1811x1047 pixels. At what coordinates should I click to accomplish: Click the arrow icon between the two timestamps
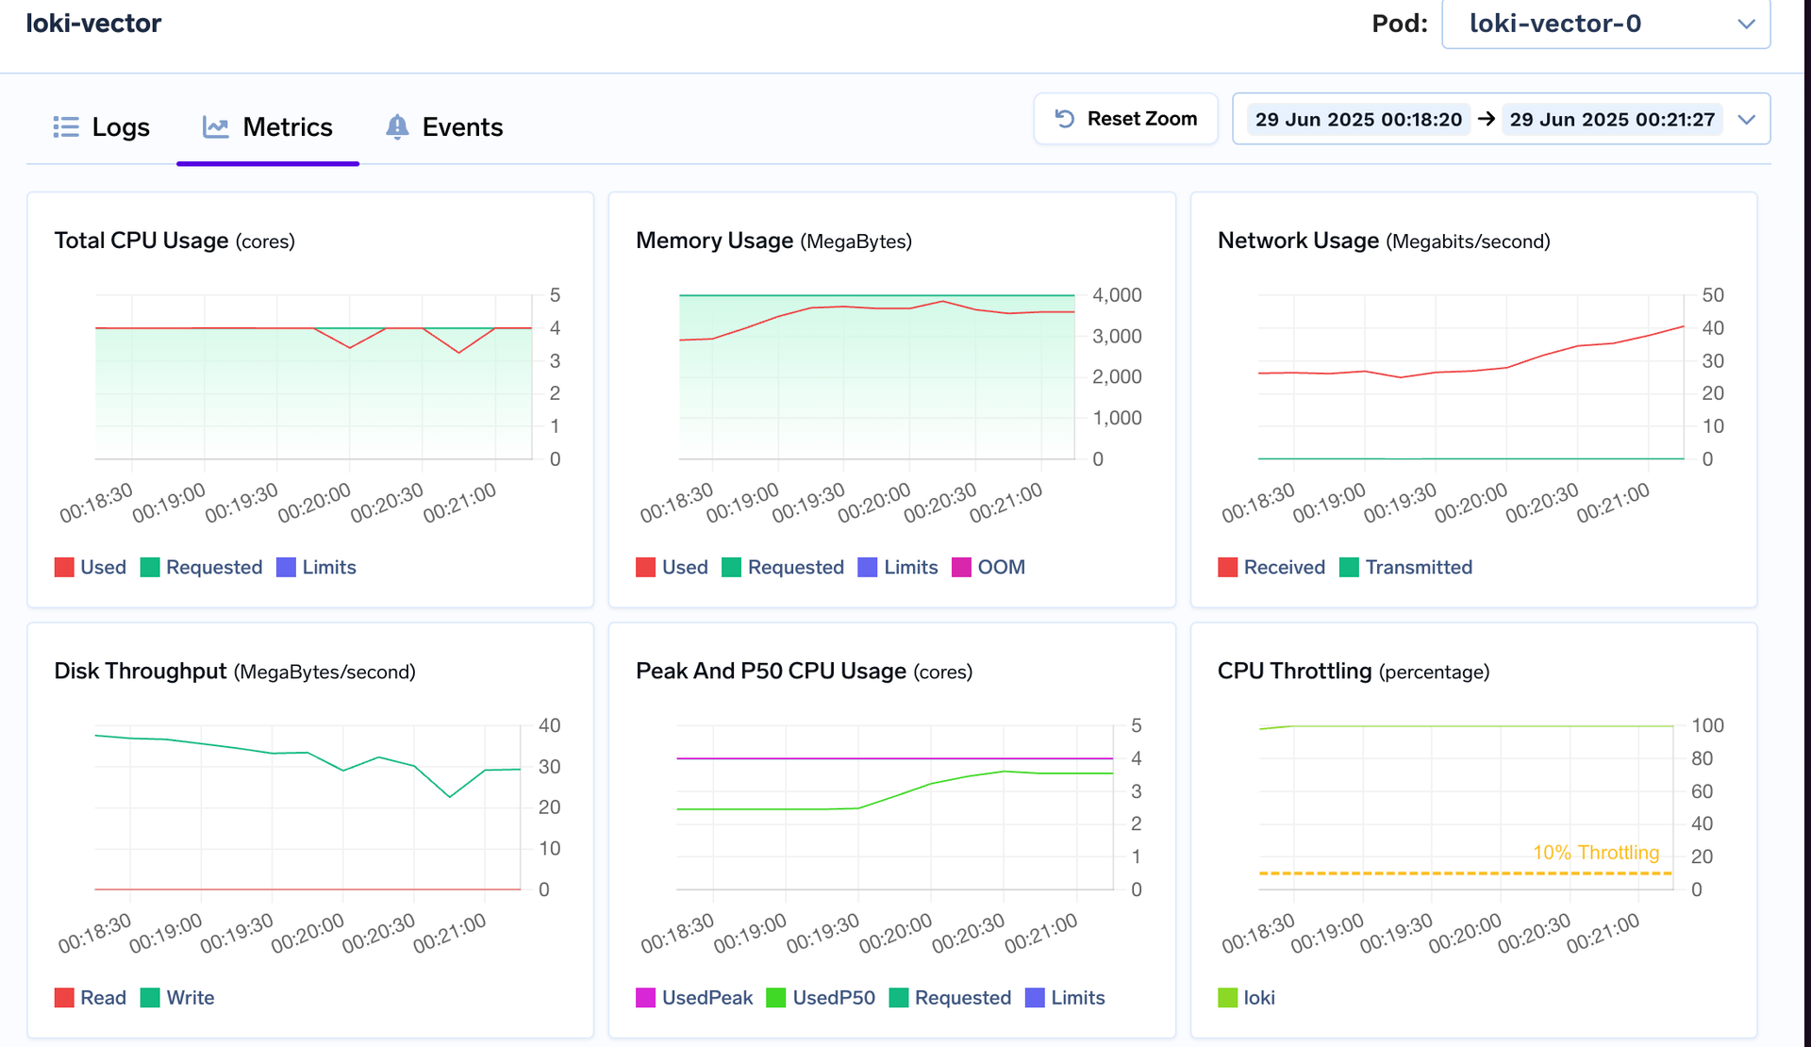click(1487, 119)
